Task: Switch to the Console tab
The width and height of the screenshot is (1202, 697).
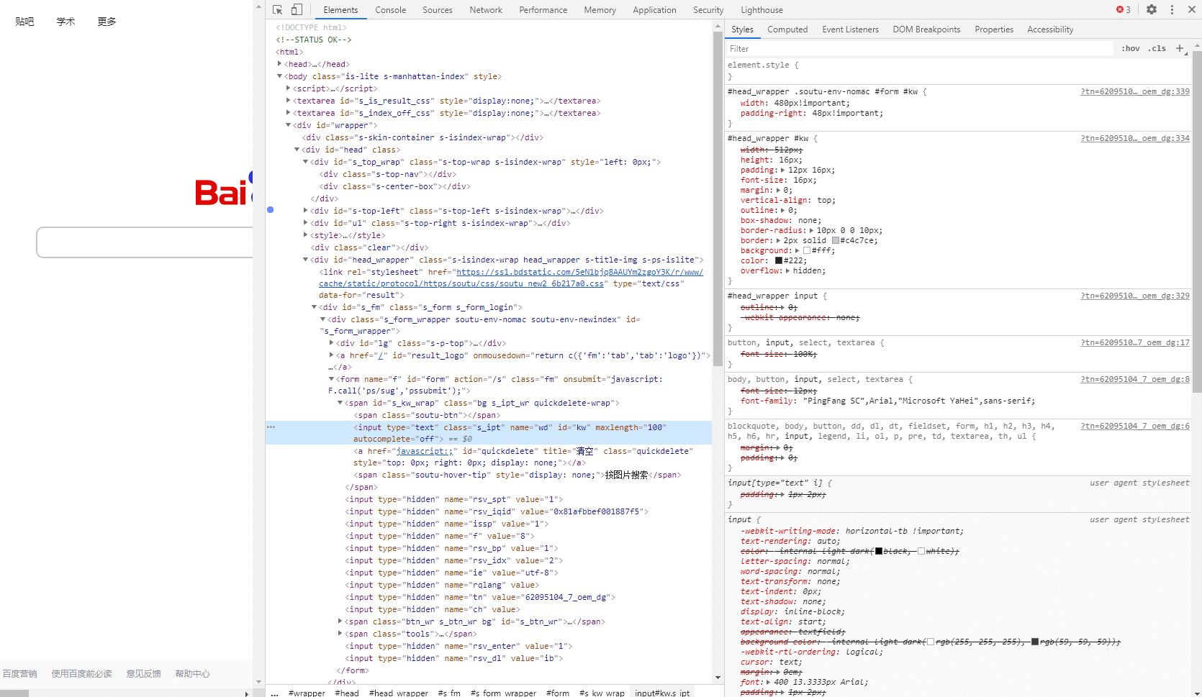Action: click(x=391, y=10)
